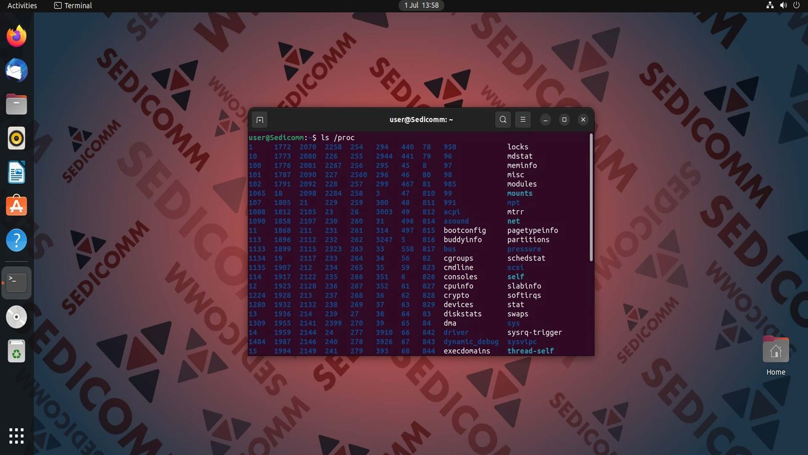Click the 'slabinfo' entry
Image resolution: width=808 pixels, height=455 pixels.
524,286
